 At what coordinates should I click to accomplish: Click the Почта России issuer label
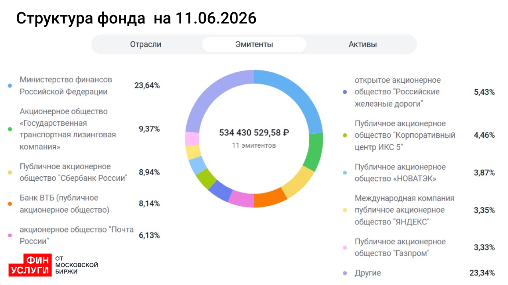(77, 235)
